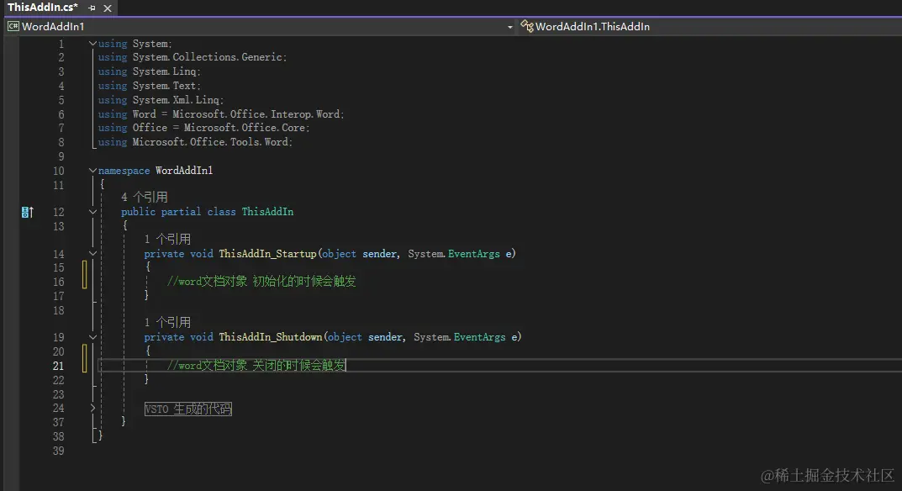Image resolution: width=902 pixels, height=491 pixels.
Task: Collapse the using directives block
Action: pos(92,43)
